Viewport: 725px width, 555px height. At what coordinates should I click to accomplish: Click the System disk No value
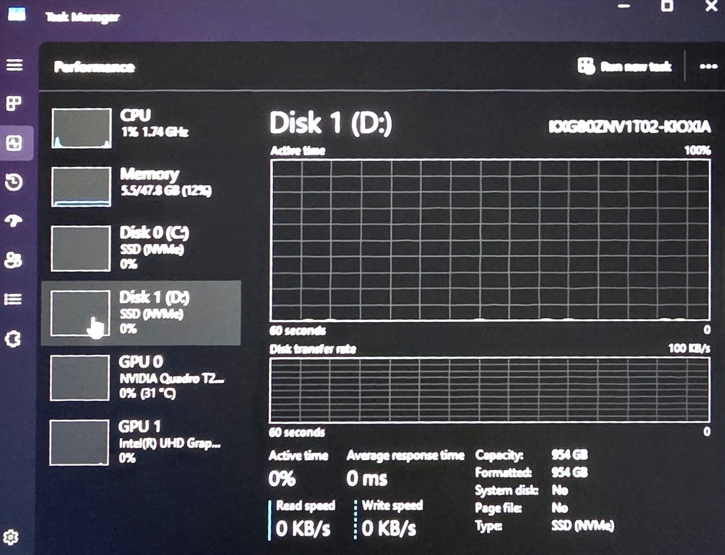pyautogui.click(x=560, y=490)
